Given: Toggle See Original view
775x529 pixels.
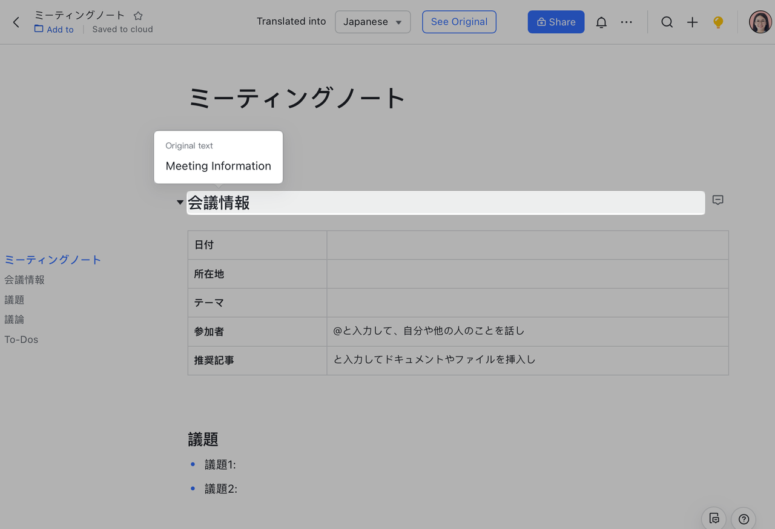Looking at the screenshot, I should click(459, 22).
